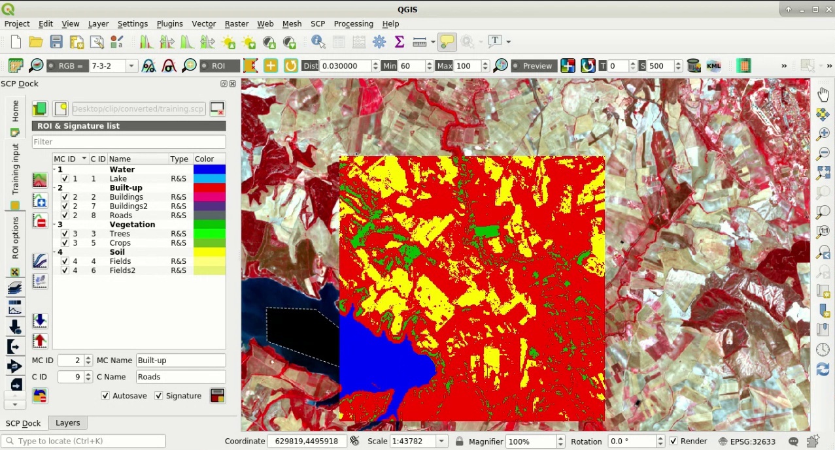835x450 pixels.
Task: Open the 7-3-2 band combination dropdown
Action: point(130,65)
